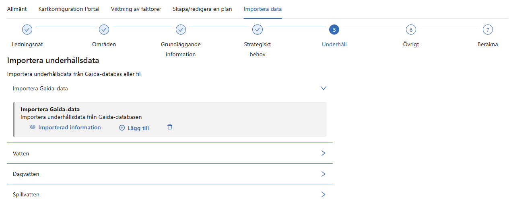This screenshot has width=509, height=202.
Task: Expand the Spillvatten section arrow
Action: (323, 194)
